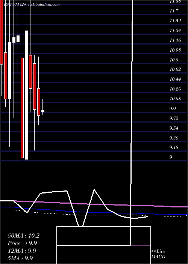The image size is (188, 264).
Task: Click the 9.72 price axis label
Action: coord(174,118)
